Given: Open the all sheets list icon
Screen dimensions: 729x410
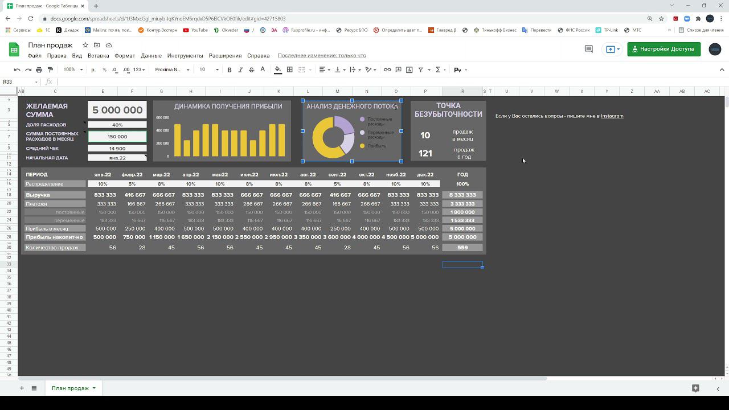Looking at the screenshot, I should 34,388.
